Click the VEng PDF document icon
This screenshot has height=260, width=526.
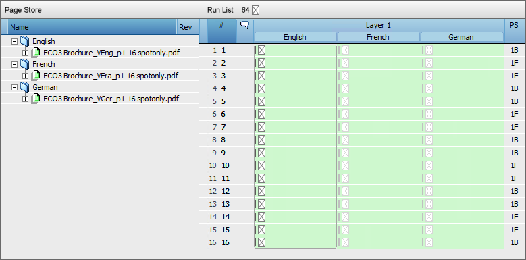(x=36, y=53)
